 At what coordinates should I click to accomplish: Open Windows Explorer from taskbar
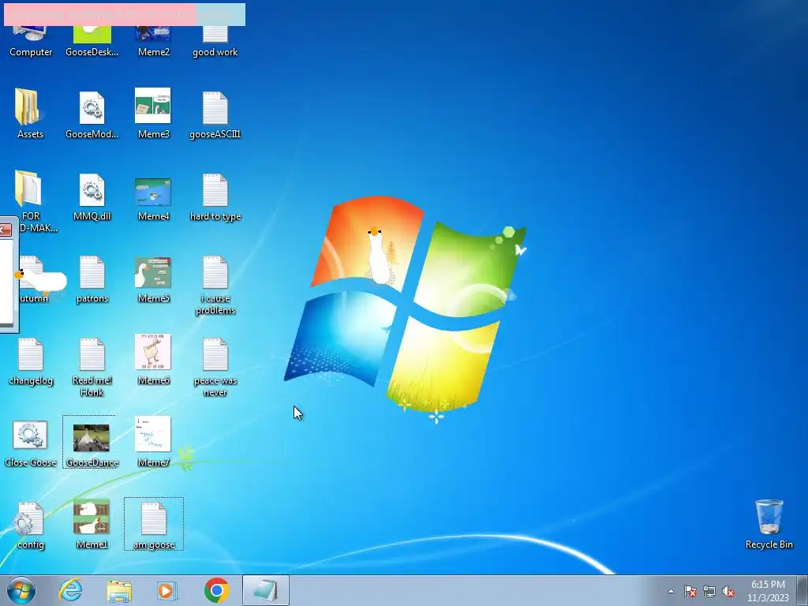(x=119, y=590)
